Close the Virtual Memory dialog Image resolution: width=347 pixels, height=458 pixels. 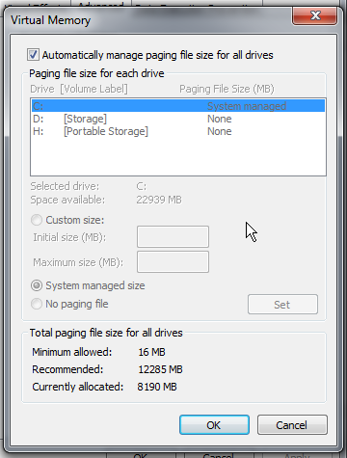click(314, 15)
